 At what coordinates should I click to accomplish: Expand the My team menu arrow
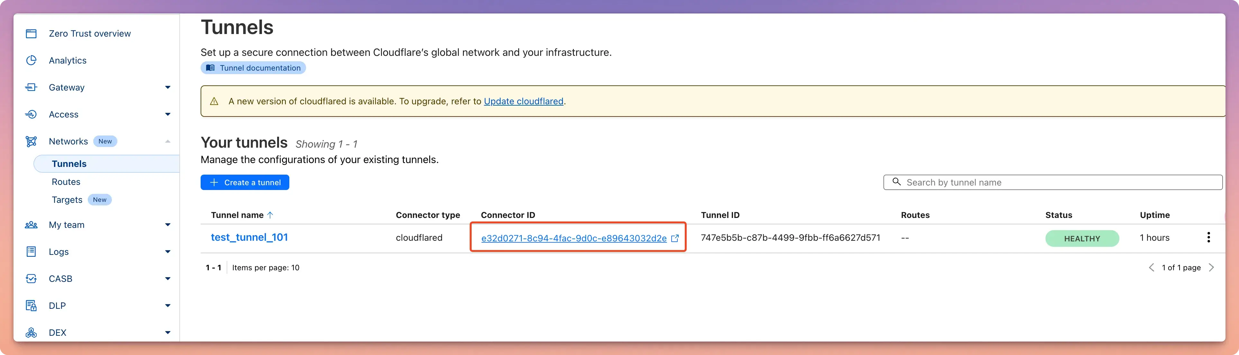pos(168,225)
